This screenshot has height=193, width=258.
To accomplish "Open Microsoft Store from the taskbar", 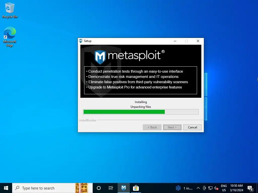I will tap(136, 188).
